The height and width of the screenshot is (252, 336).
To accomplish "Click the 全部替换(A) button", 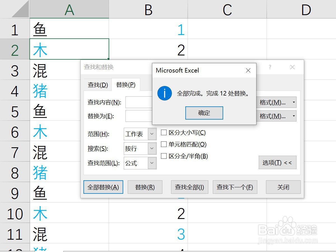I will click(x=103, y=187).
